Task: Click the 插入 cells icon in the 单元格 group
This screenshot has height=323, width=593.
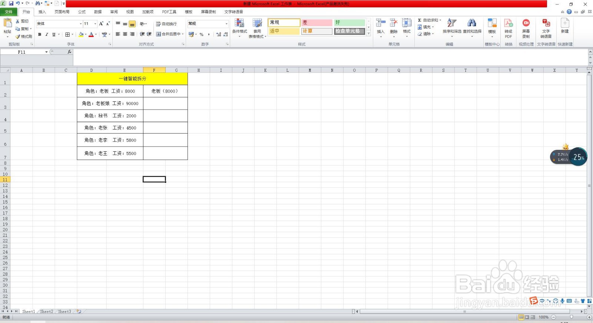Action: click(x=381, y=23)
